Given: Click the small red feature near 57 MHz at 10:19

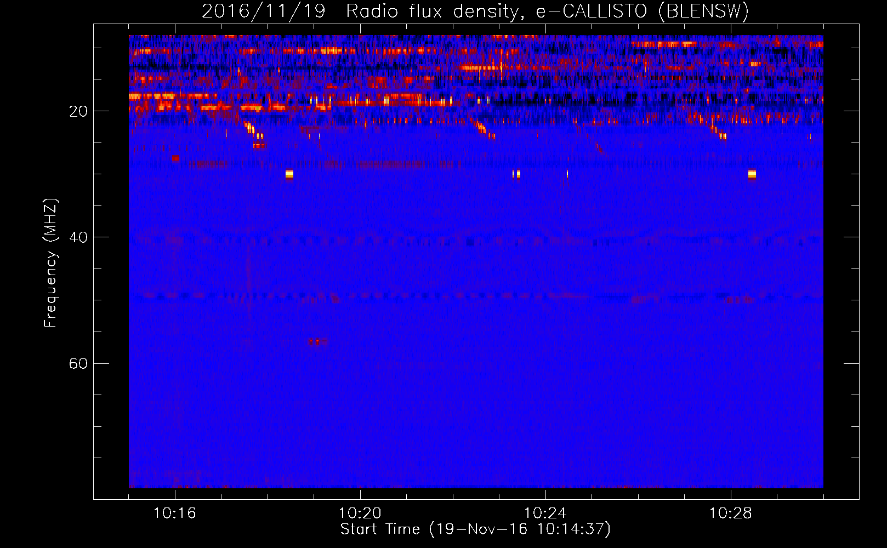Looking at the screenshot, I should coord(318,341).
